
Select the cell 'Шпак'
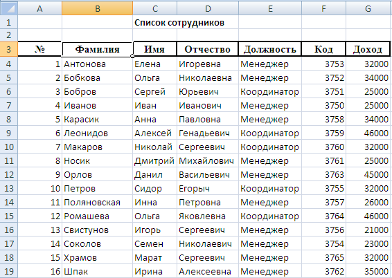click(97, 271)
